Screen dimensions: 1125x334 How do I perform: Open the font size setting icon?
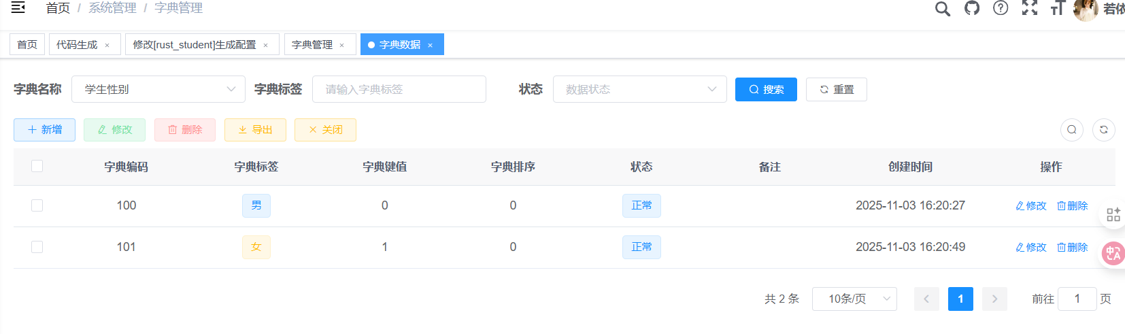tap(1057, 8)
